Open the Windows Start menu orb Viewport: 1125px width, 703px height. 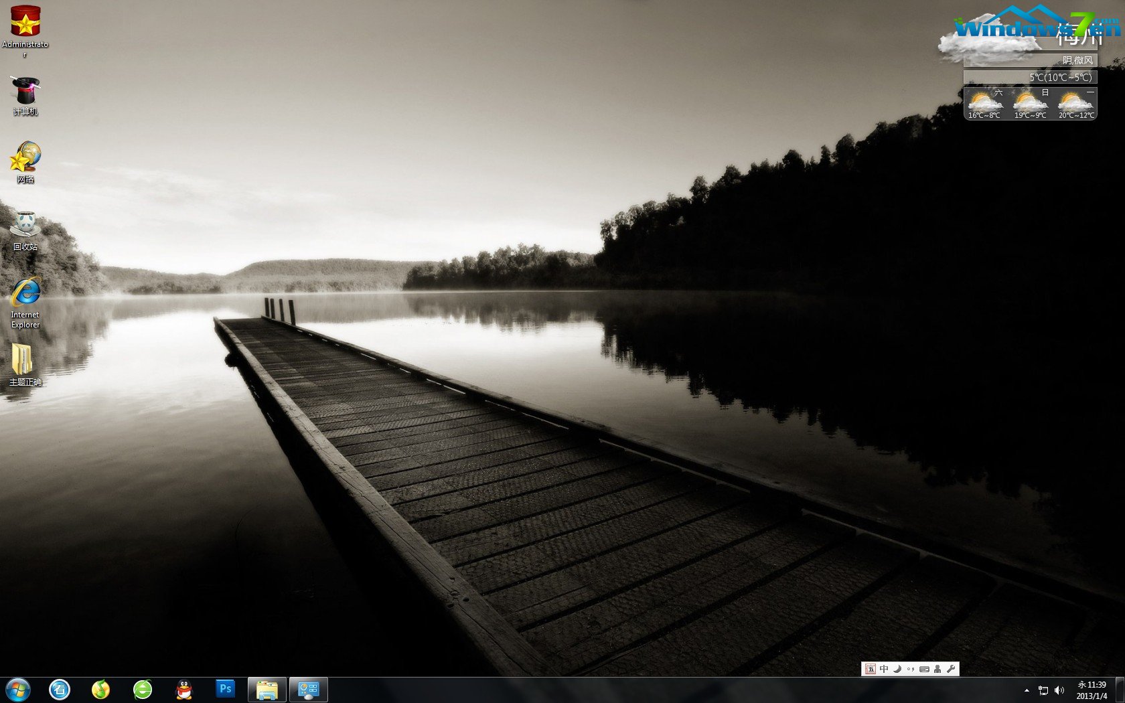point(18,690)
